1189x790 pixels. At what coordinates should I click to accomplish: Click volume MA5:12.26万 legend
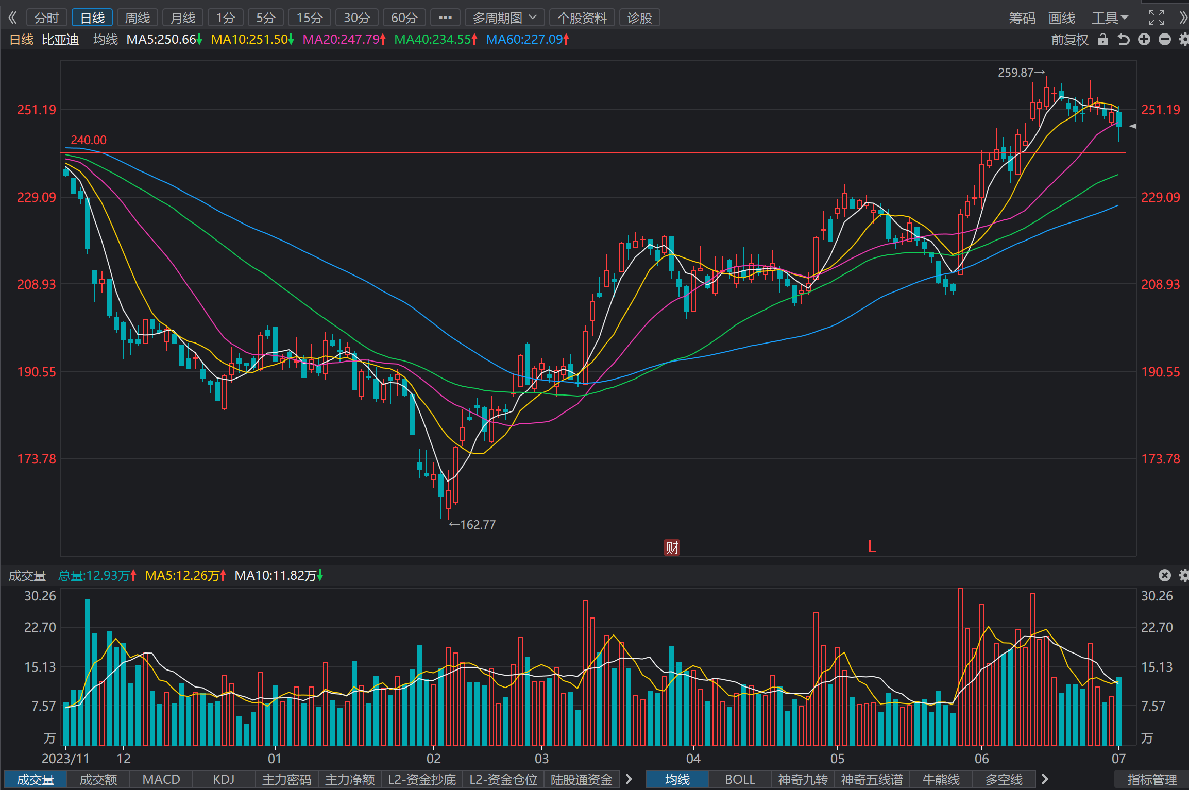[186, 575]
